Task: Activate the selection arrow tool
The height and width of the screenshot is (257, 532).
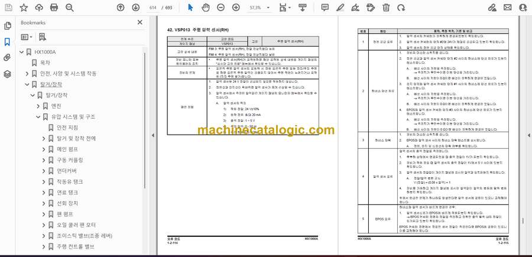Action: click(x=190, y=8)
